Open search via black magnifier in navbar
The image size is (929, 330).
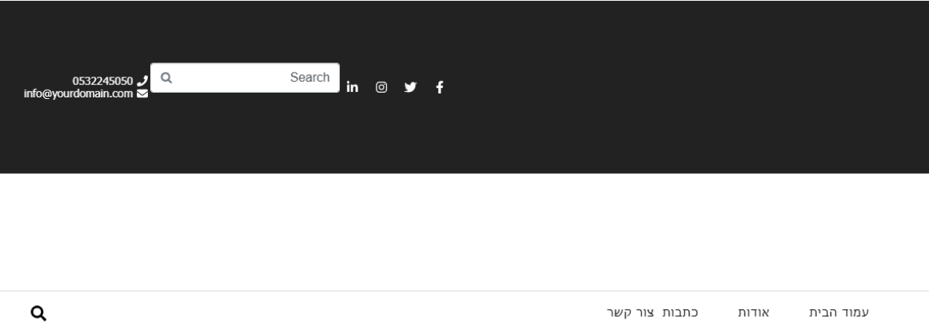point(38,313)
